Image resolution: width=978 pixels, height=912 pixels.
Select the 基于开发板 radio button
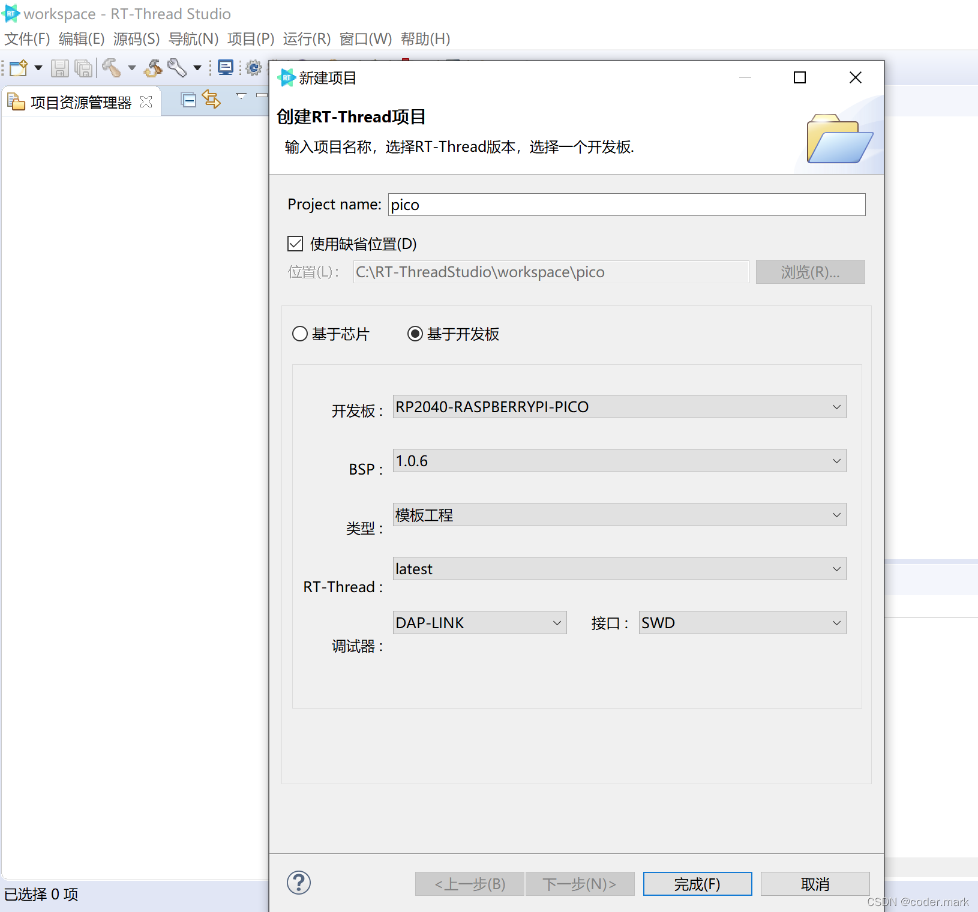(x=415, y=334)
